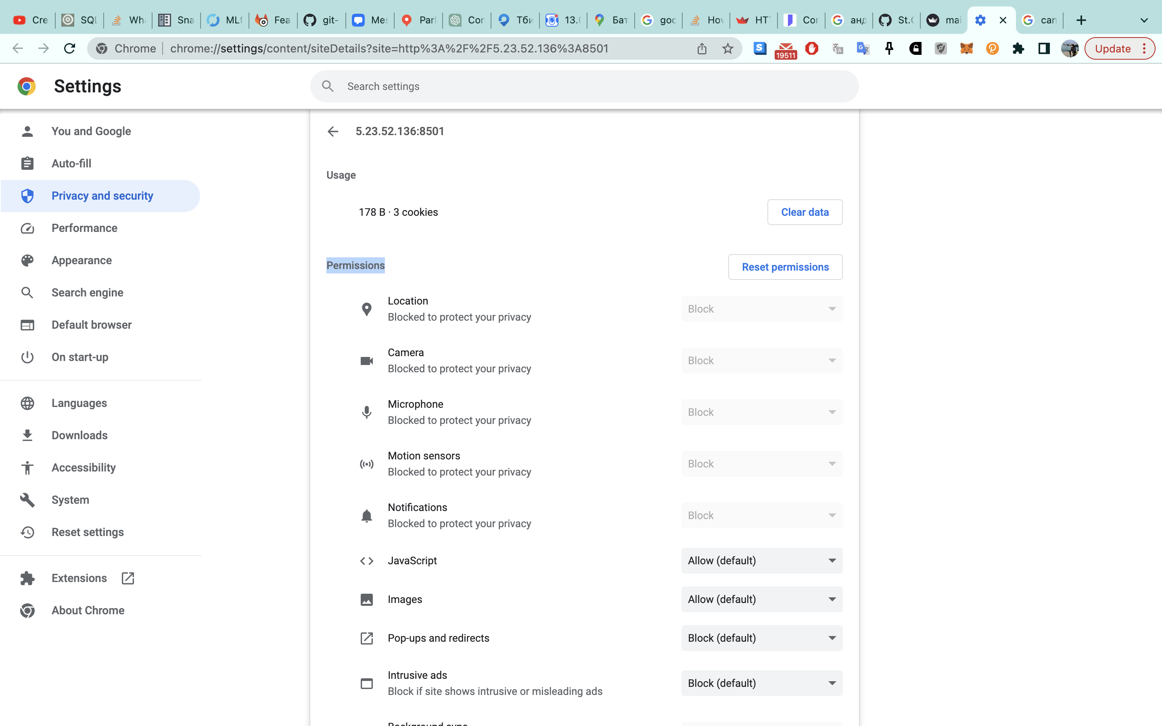Screen dimensions: 1162x726
Task: Click the Chrome profile avatar
Action: click(x=1070, y=48)
